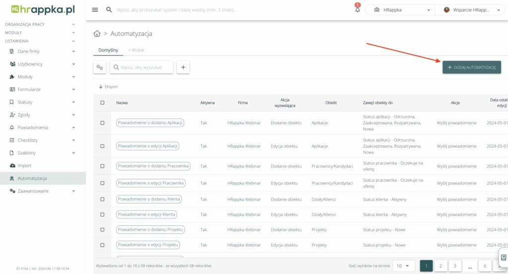Click the Import cloud icon in sidebar
Screen dimensions: 508x274
[12, 165]
